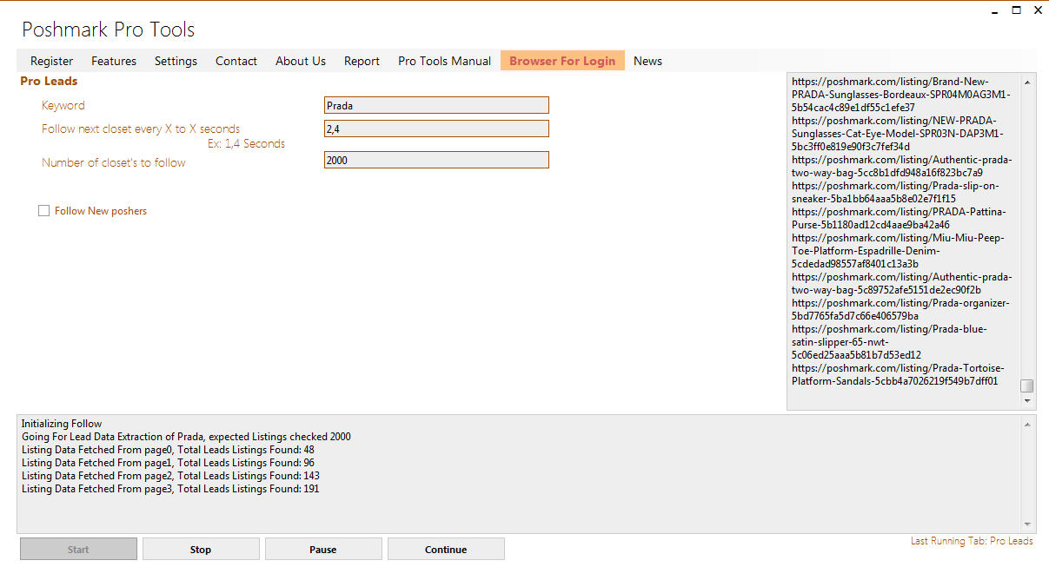Click the follow interval field showing 2,4
Viewport: 1049px width, 567px height.
436,129
